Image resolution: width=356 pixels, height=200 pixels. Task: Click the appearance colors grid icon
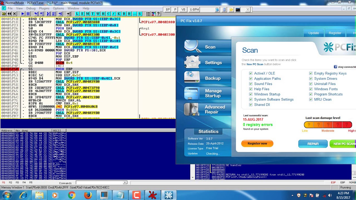coord(153,14)
